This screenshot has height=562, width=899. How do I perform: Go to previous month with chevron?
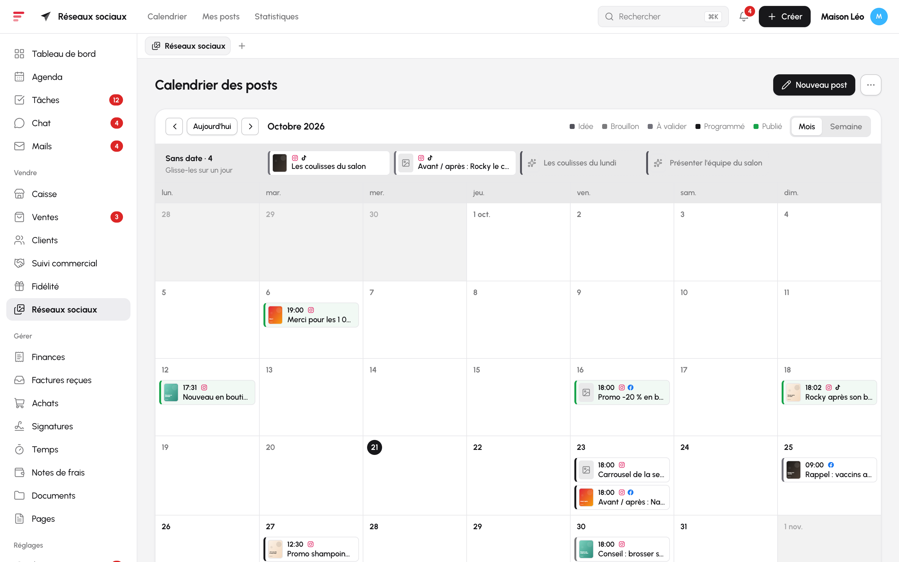coord(174,126)
